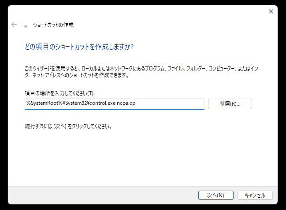Cancel the wizard with キャンセル

pos(255,195)
